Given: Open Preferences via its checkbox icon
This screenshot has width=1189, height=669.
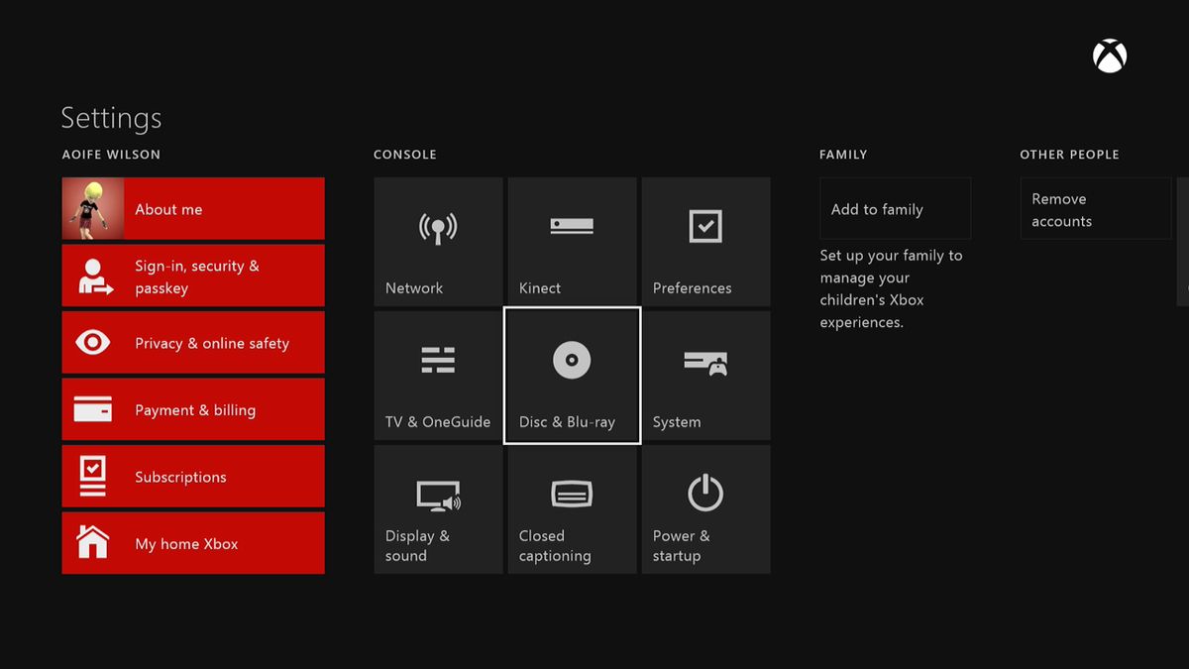Looking at the screenshot, I should [x=705, y=241].
